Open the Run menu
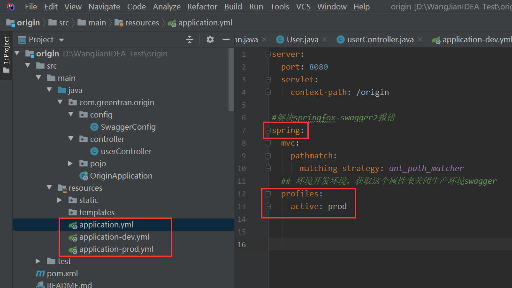 click(256, 7)
